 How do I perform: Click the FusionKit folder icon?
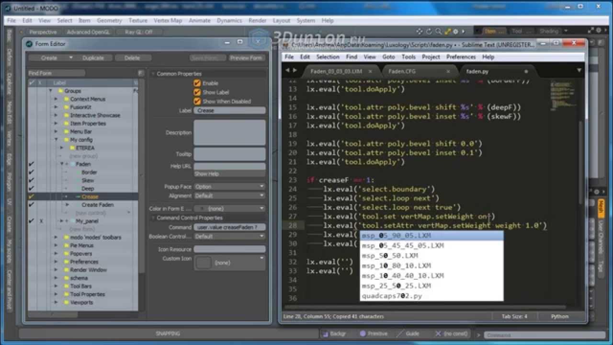coord(67,107)
